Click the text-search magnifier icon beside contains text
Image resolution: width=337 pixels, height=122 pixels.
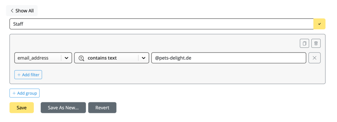click(81, 58)
